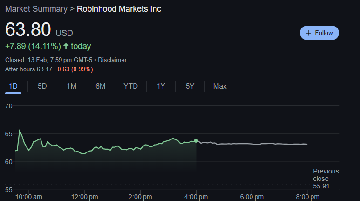Click the green up arrow beside today

[66, 46]
